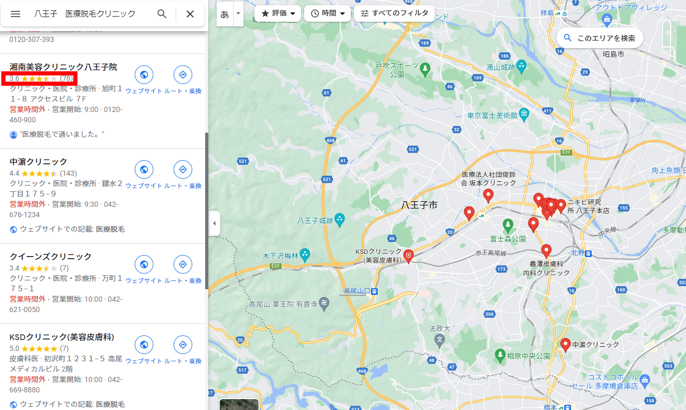Click ニキビ研究所 八王子本店 map label
686x410 pixels.
589,206
